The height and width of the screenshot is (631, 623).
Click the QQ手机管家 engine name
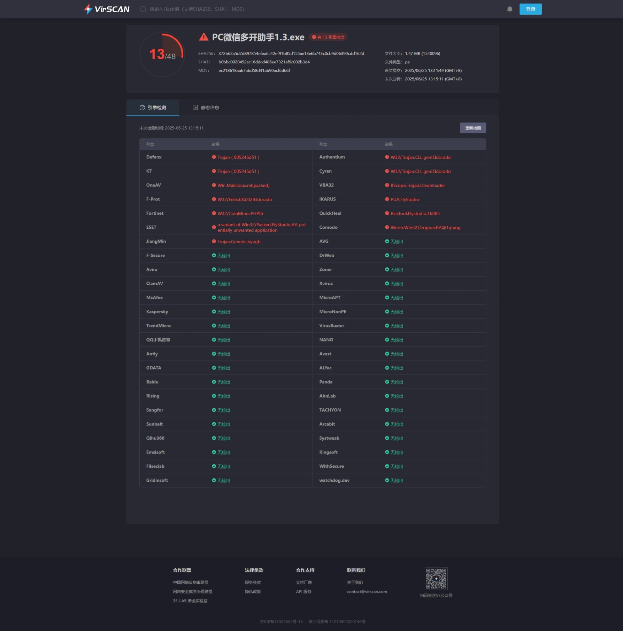click(158, 340)
